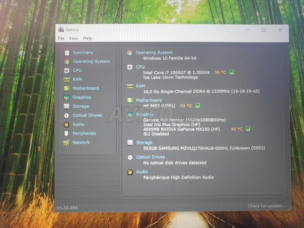Click the Motherboard icon in sidebar

[66, 88]
